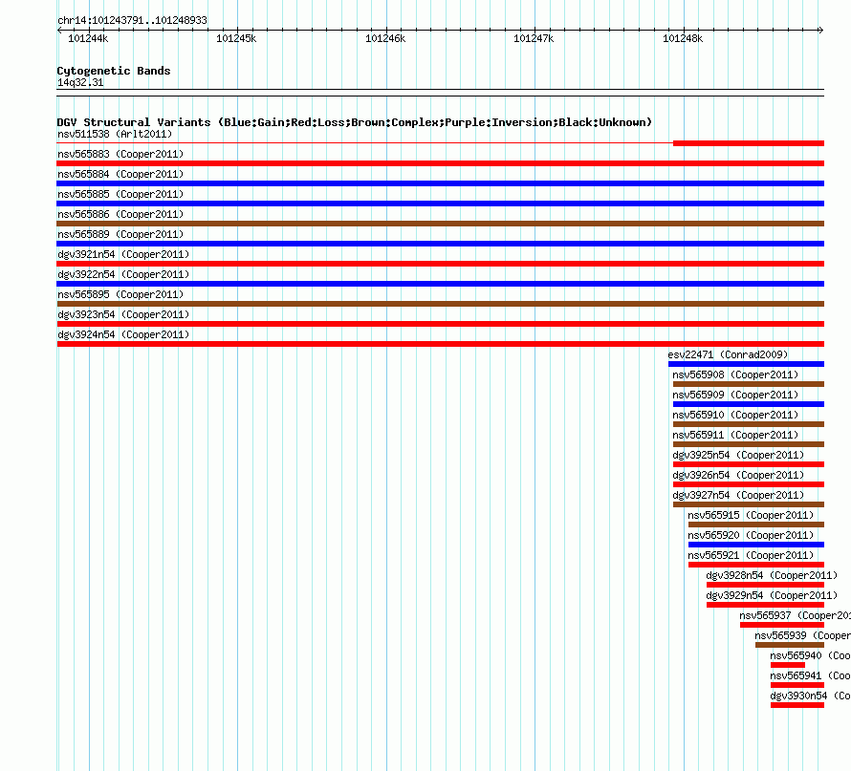Click the nsv565939 variant label

(802, 635)
